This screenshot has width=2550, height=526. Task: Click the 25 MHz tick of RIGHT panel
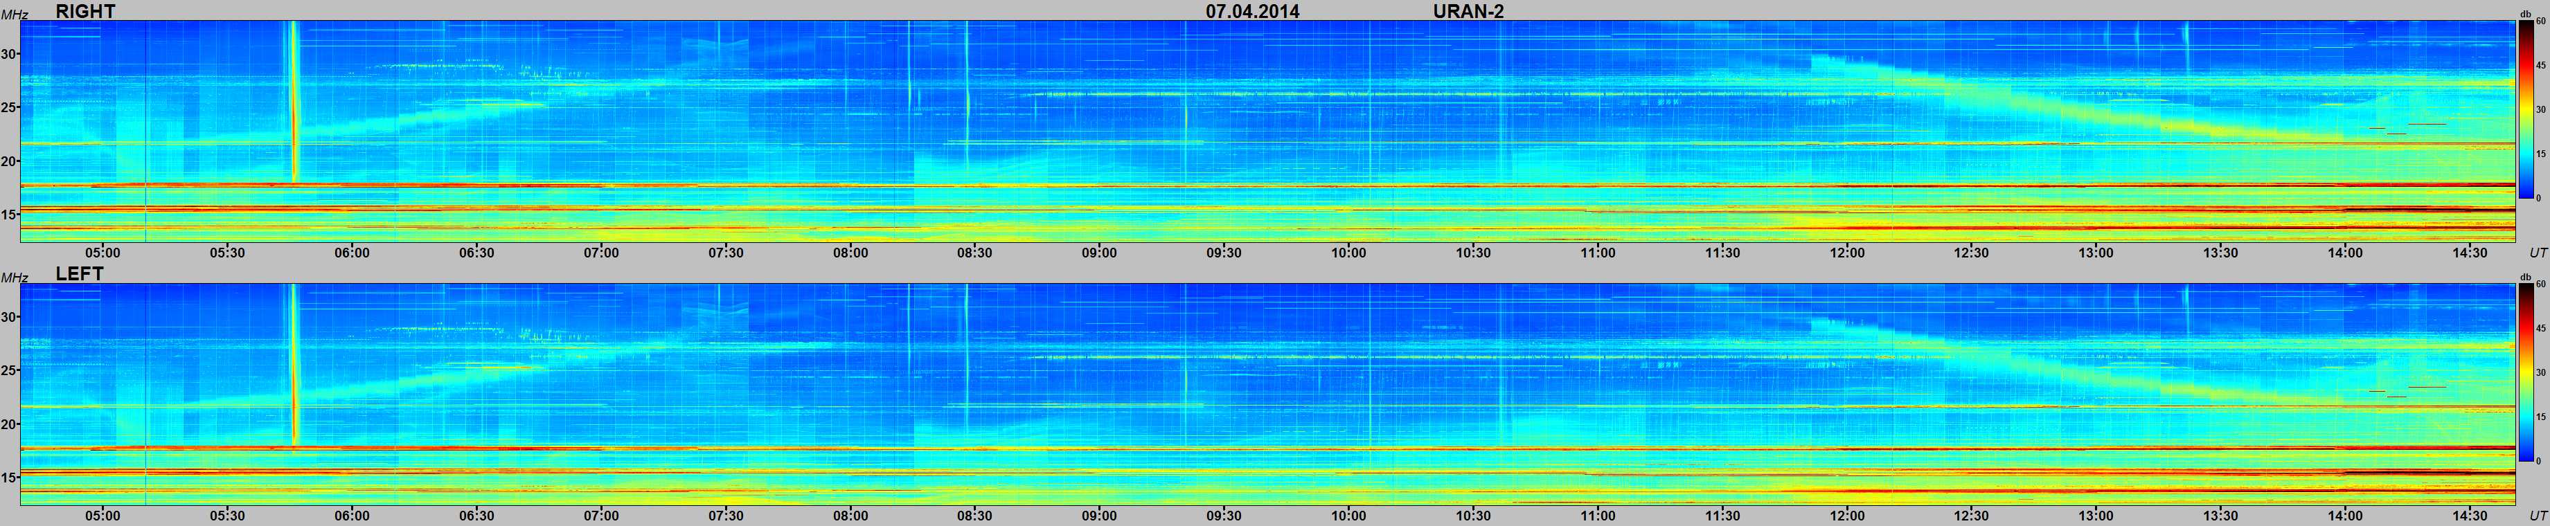click(10, 108)
